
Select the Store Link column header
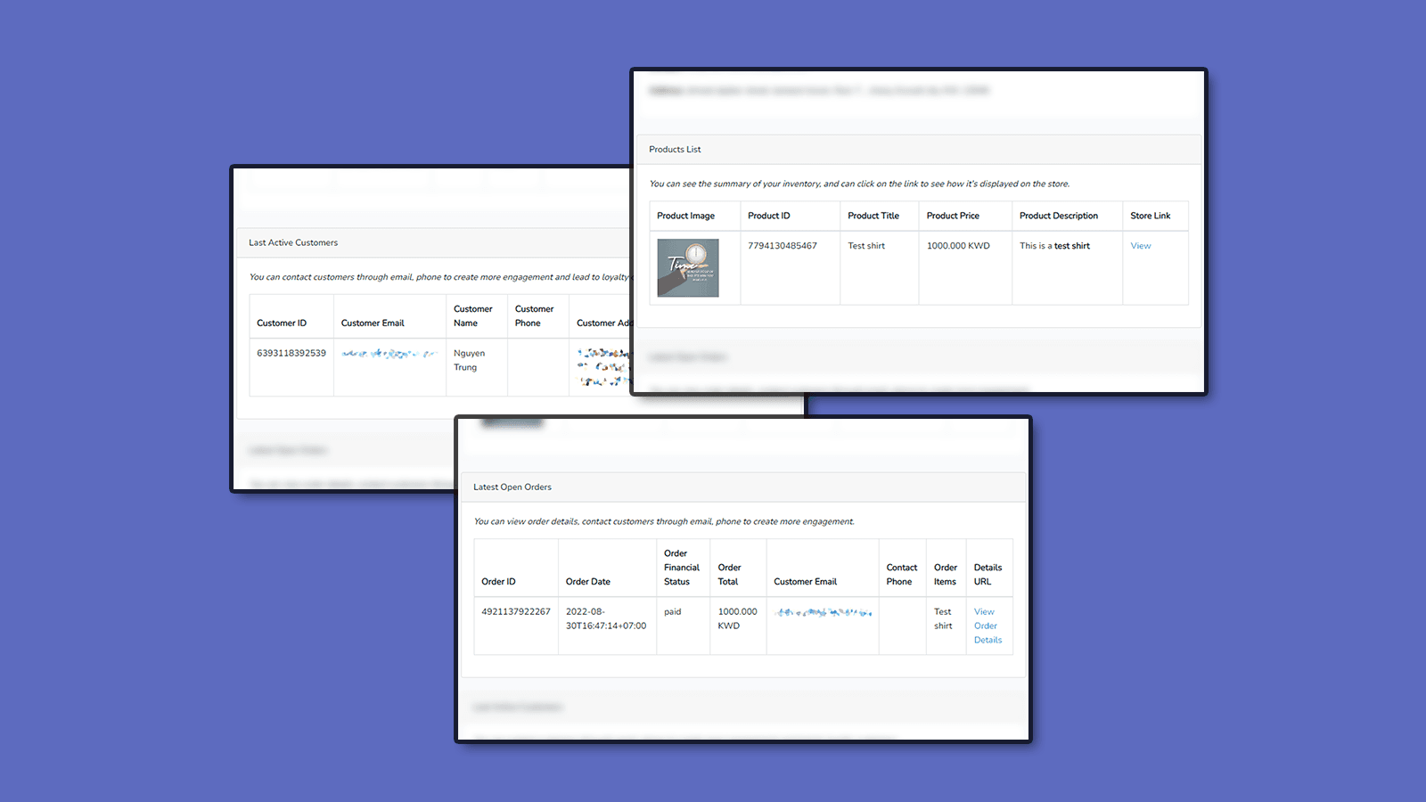pos(1150,216)
